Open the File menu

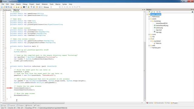coord(3,4)
